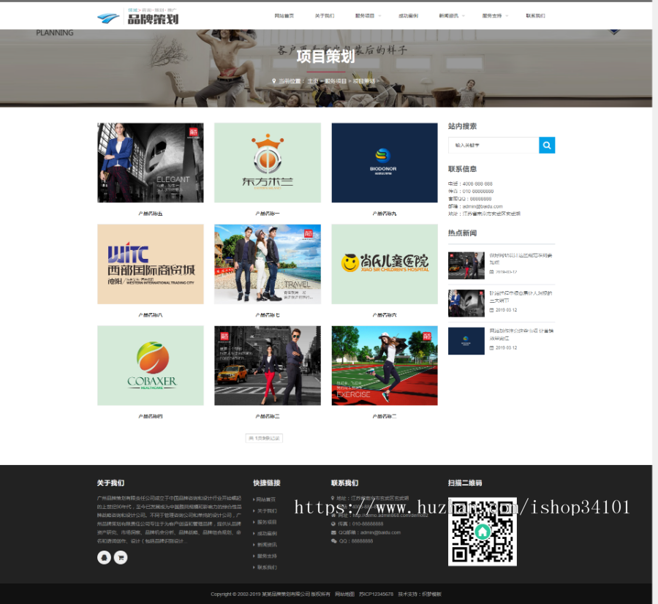Open the 服务项目 dropdown menu
The image size is (658, 604).
click(x=365, y=15)
